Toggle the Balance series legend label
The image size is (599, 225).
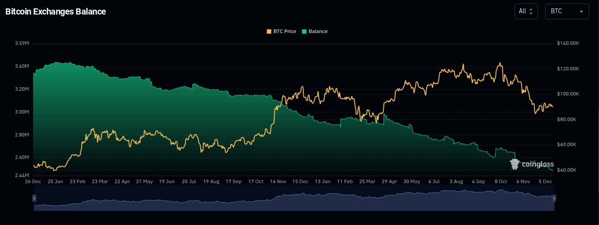(318, 32)
